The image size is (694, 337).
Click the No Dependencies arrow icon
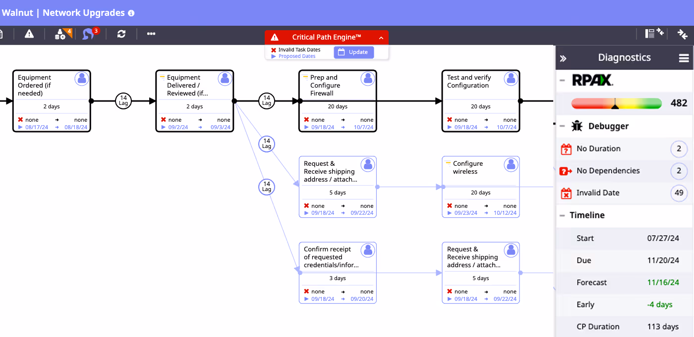pos(566,171)
